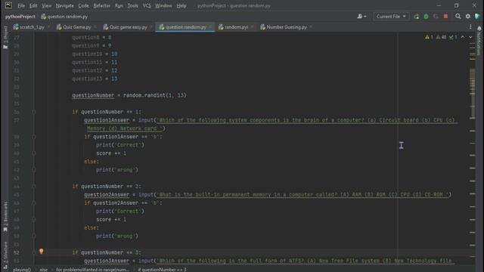Click the green Debug bug icon

click(427, 17)
